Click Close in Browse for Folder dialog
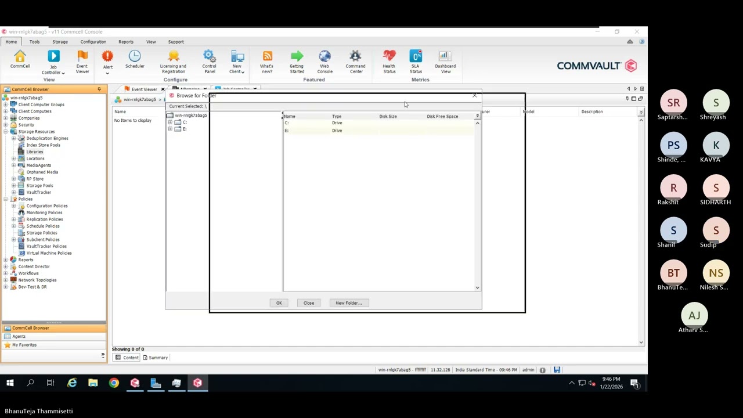Screen dimensions: 743x418 coord(309,303)
